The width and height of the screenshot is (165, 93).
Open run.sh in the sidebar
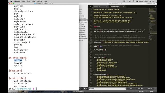[81, 41]
